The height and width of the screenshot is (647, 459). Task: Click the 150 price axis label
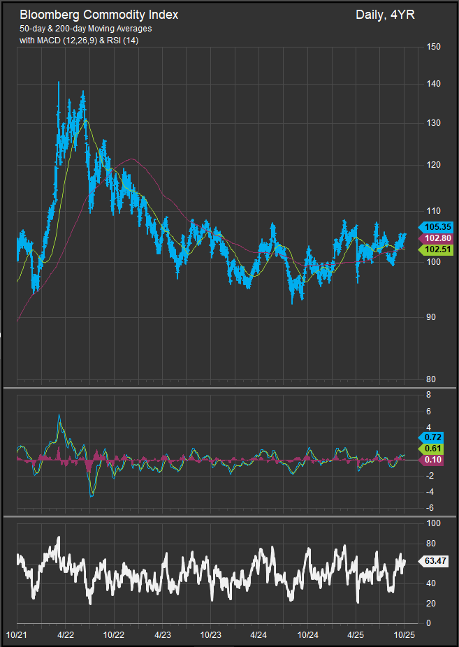point(434,47)
